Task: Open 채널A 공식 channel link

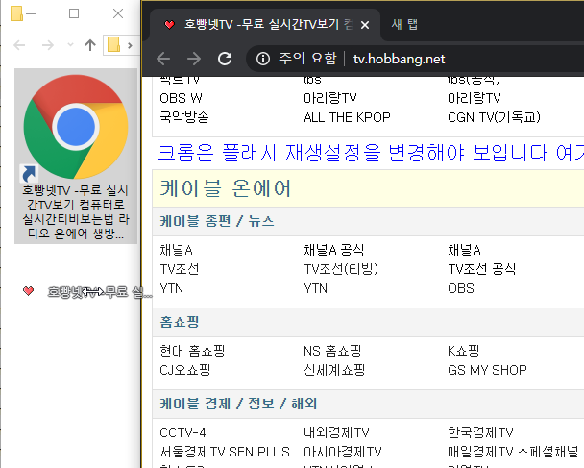Action: (333, 250)
